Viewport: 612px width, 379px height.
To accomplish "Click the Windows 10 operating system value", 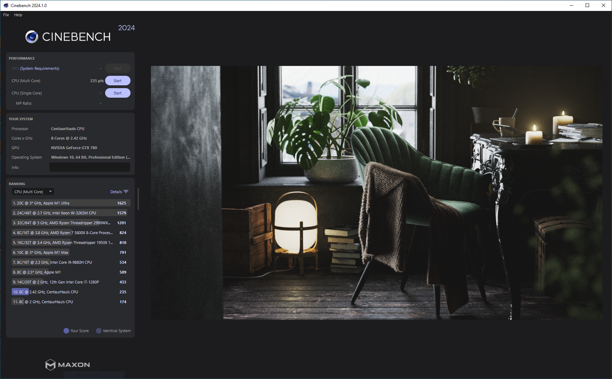I will pos(91,157).
